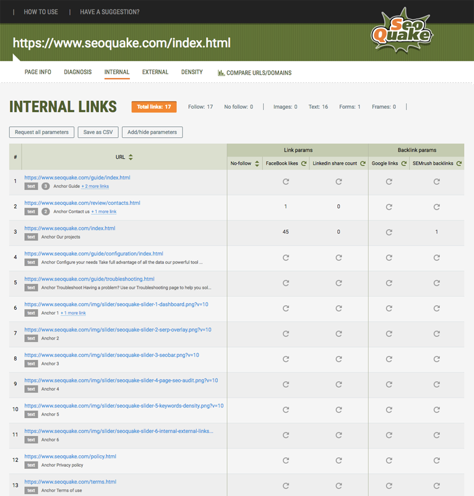Screen dimensions: 474x496
Task: Refresh FaceBook likes column header icon
Action: click(x=304, y=163)
